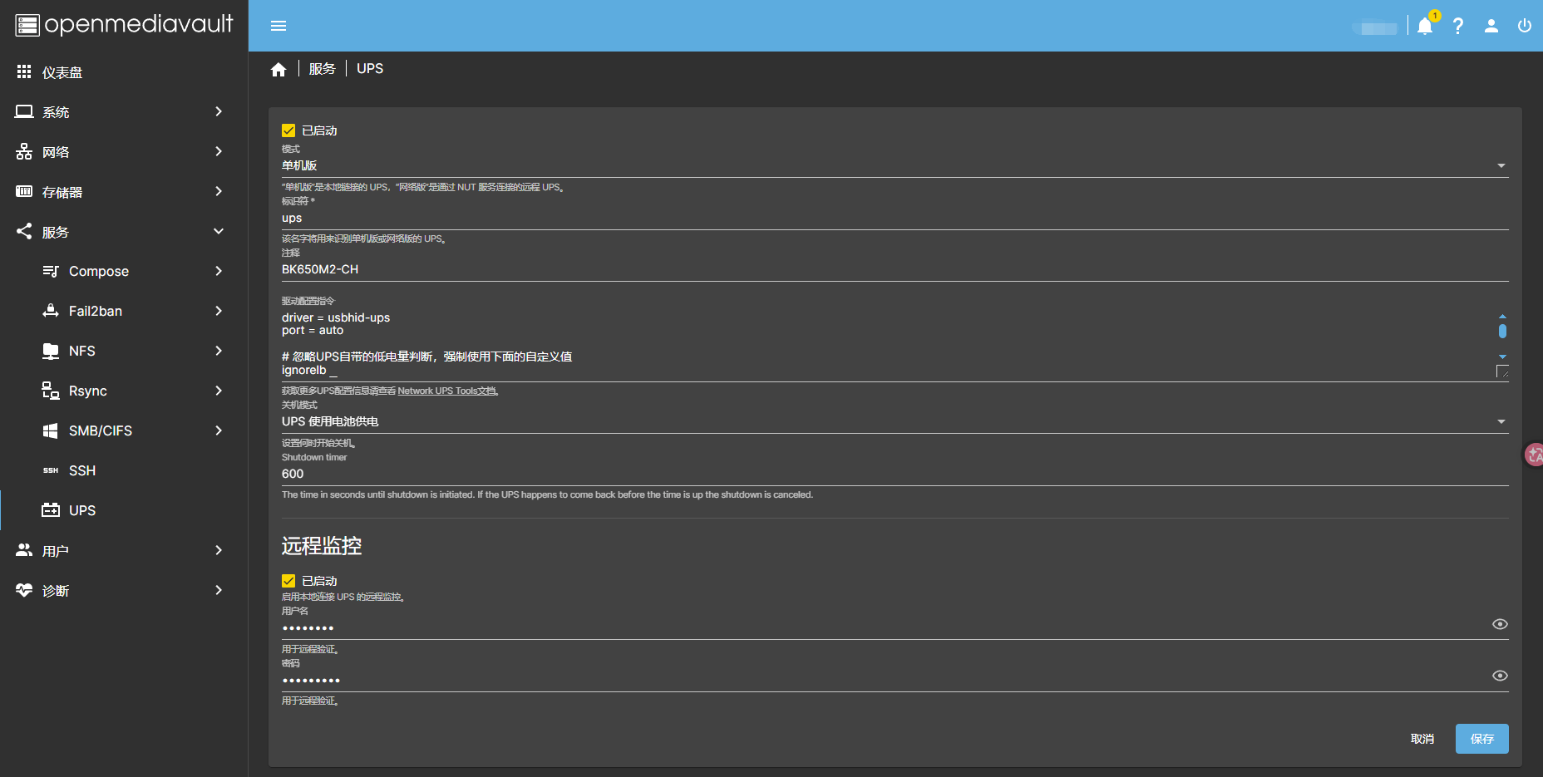The image size is (1543, 777).
Task: Reveal the 密码 field with eye icon
Action: (x=1500, y=676)
